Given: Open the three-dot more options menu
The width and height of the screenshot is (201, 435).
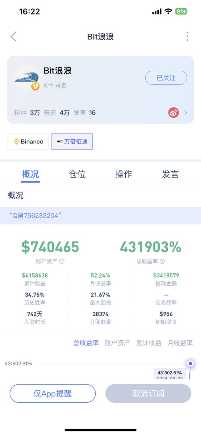Looking at the screenshot, I should [x=187, y=36].
